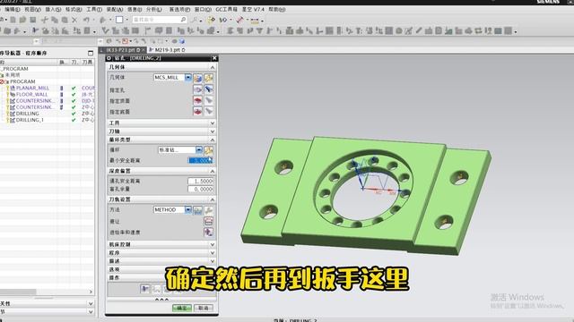This screenshot has width=574, height=322.
Task: Switch to the M219-3.prt tab
Action: (167, 50)
